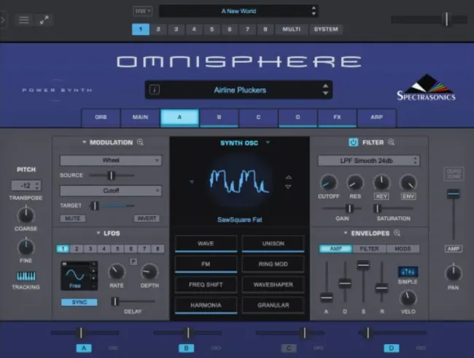Switch to layer B tab

(219, 117)
